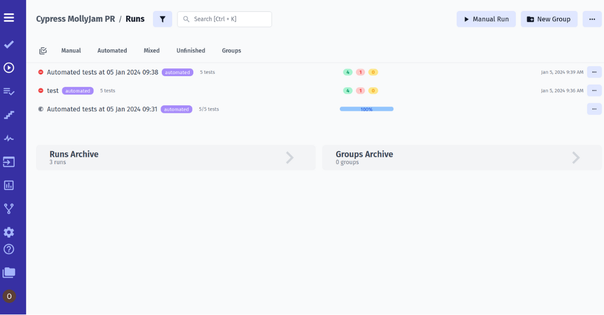Open the analytics bar chart sidebar icon
Image resolution: width=604 pixels, height=315 pixels.
[8, 185]
